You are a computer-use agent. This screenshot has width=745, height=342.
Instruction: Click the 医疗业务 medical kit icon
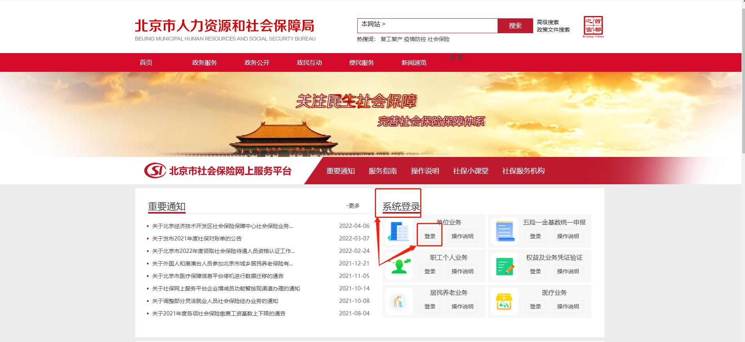click(505, 301)
